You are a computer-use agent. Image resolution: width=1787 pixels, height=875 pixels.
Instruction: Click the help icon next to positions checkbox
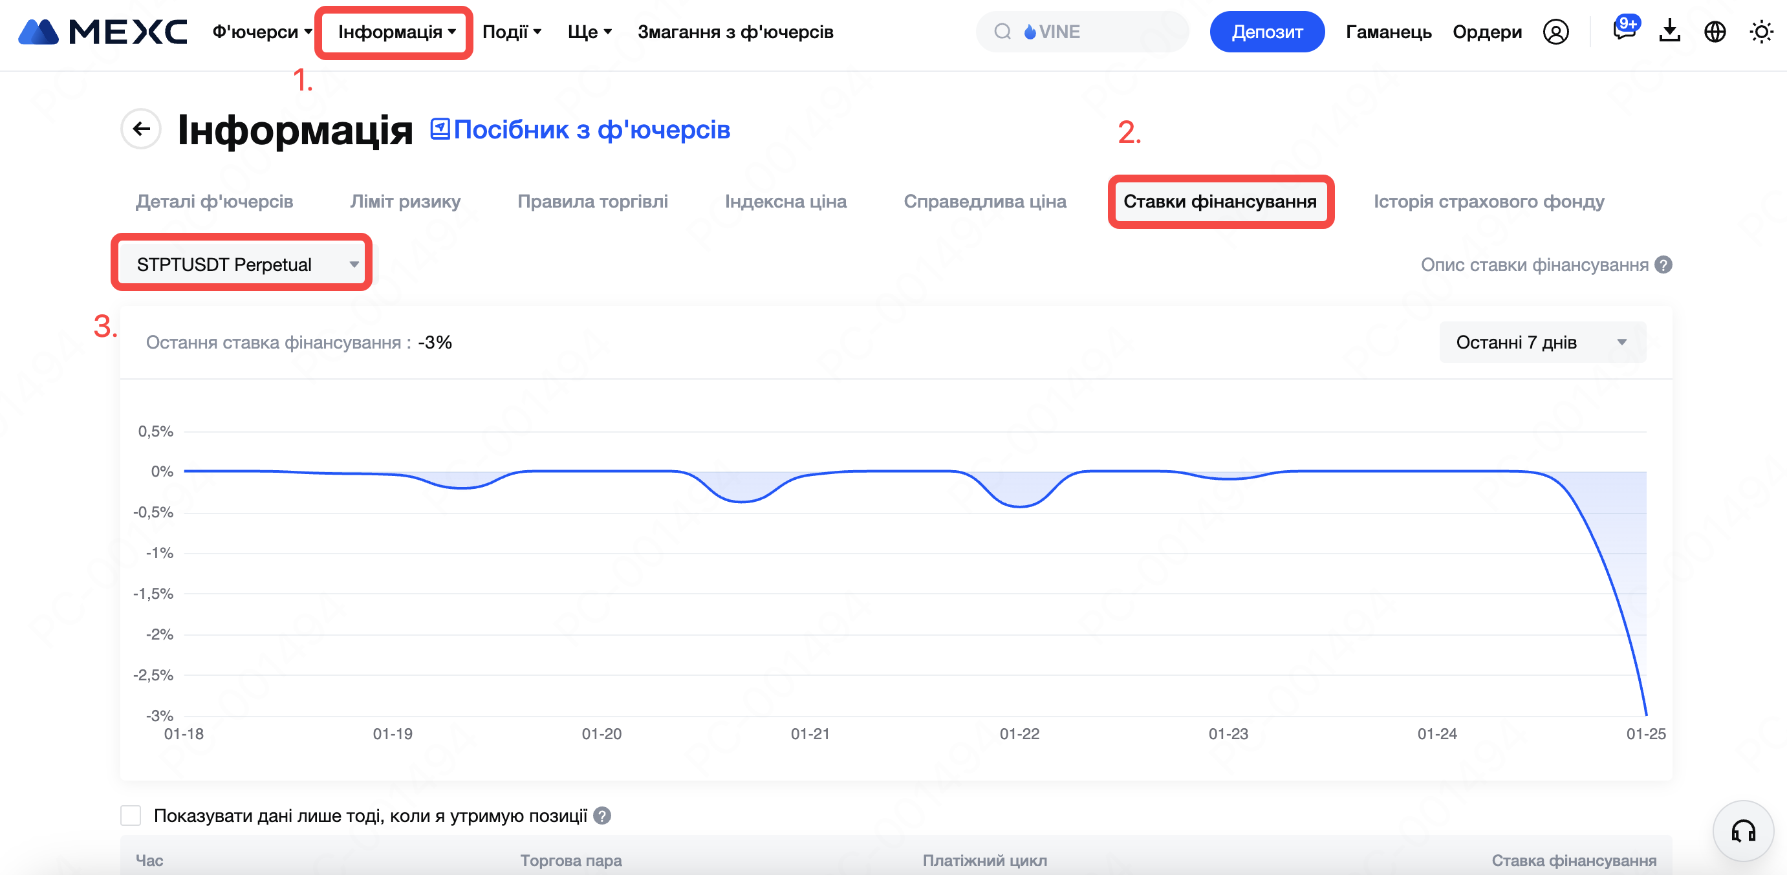(x=602, y=816)
